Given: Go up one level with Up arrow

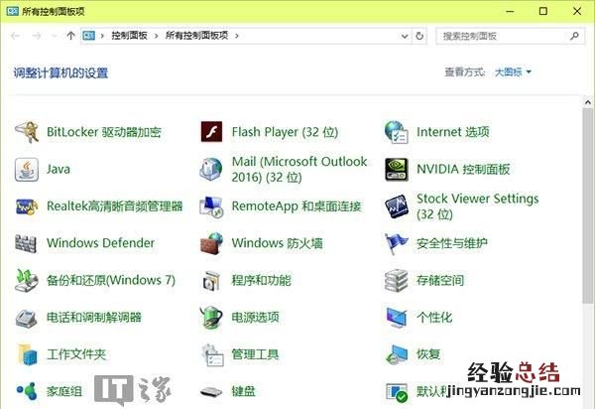Looking at the screenshot, I should (x=70, y=36).
